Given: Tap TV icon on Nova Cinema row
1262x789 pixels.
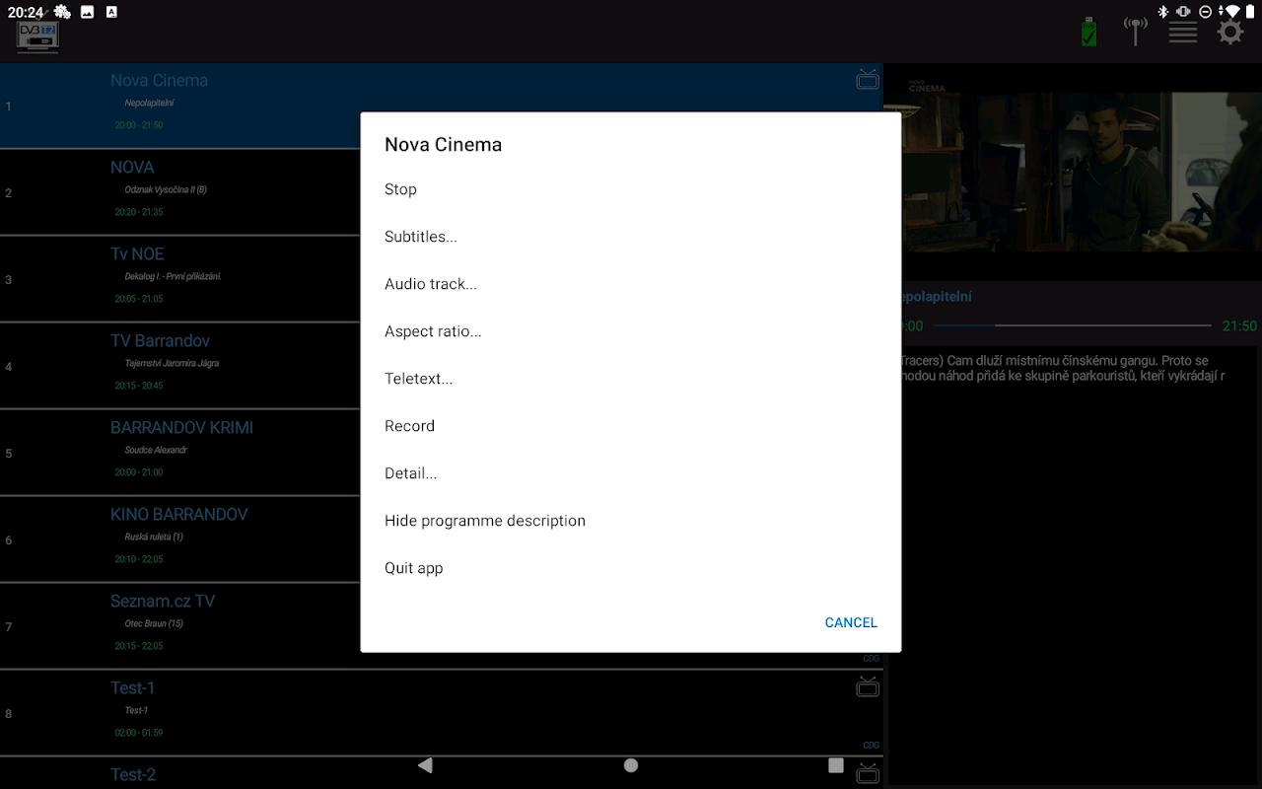Looking at the screenshot, I should point(868,79).
